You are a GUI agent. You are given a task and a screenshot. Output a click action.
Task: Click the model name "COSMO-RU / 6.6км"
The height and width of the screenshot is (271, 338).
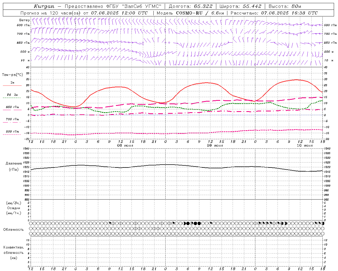[200, 13]
